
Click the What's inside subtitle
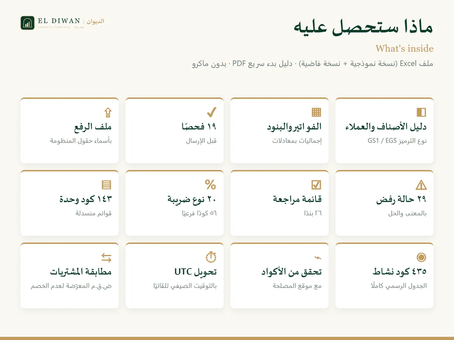point(404,48)
